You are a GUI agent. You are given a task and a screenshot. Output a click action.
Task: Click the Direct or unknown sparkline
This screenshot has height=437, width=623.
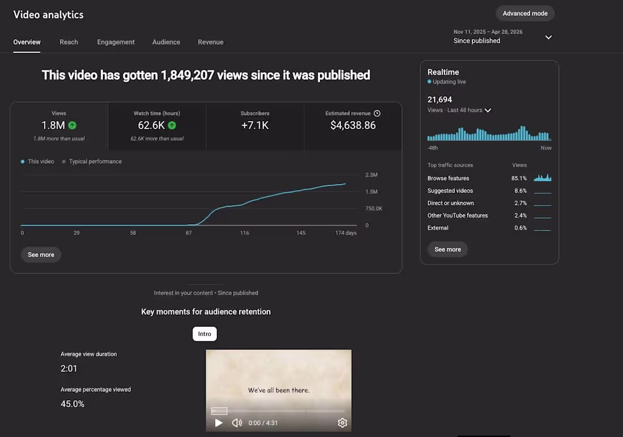[x=543, y=205]
